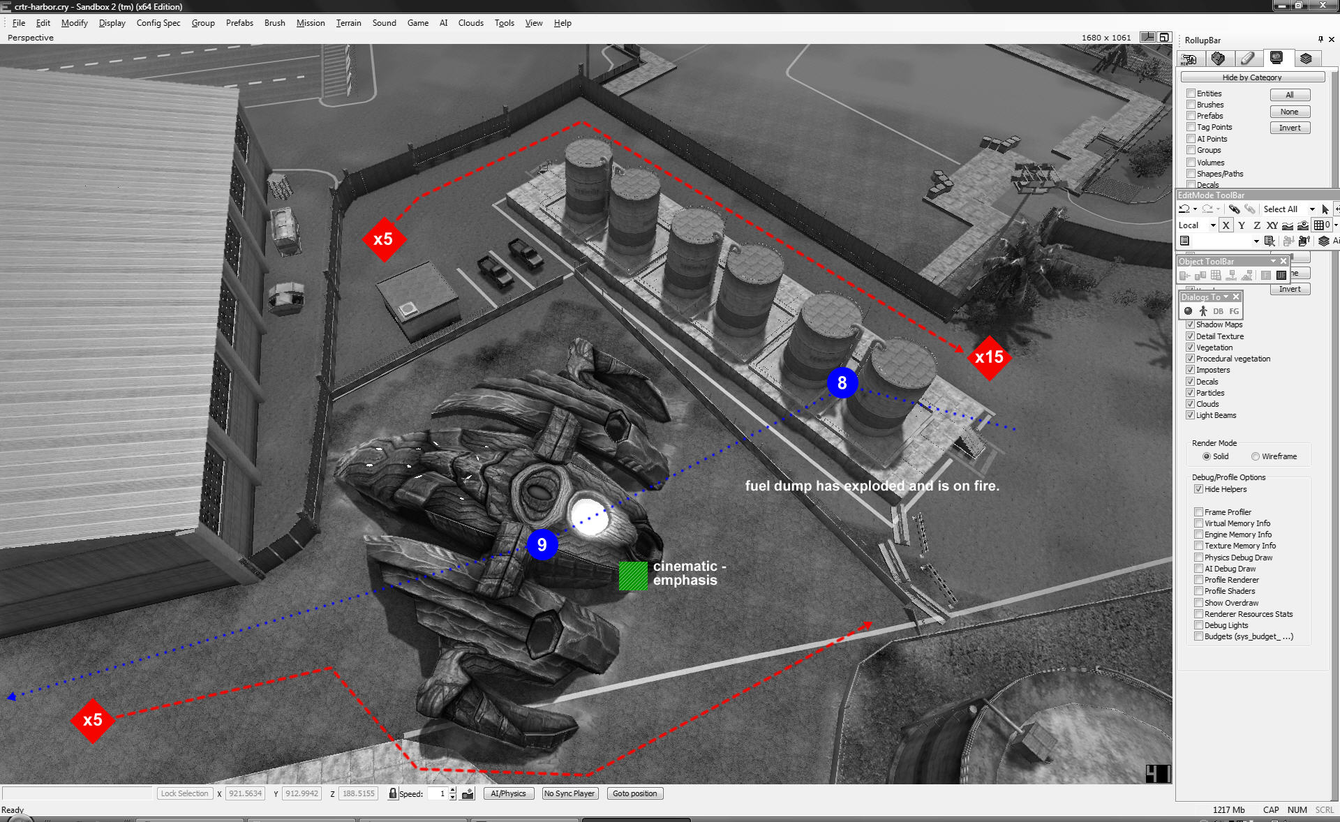This screenshot has width=1340, height=822.
Task: Open Object ToolBar options dropdown arrow
Action: [1274, 261]
